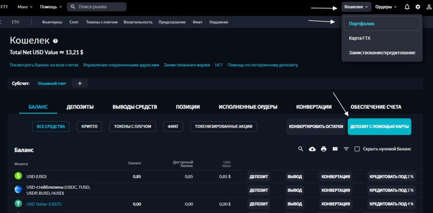Enable Скрыть нулевой баланс checkbox
433x213 pixels.
(x=357, y=149)
